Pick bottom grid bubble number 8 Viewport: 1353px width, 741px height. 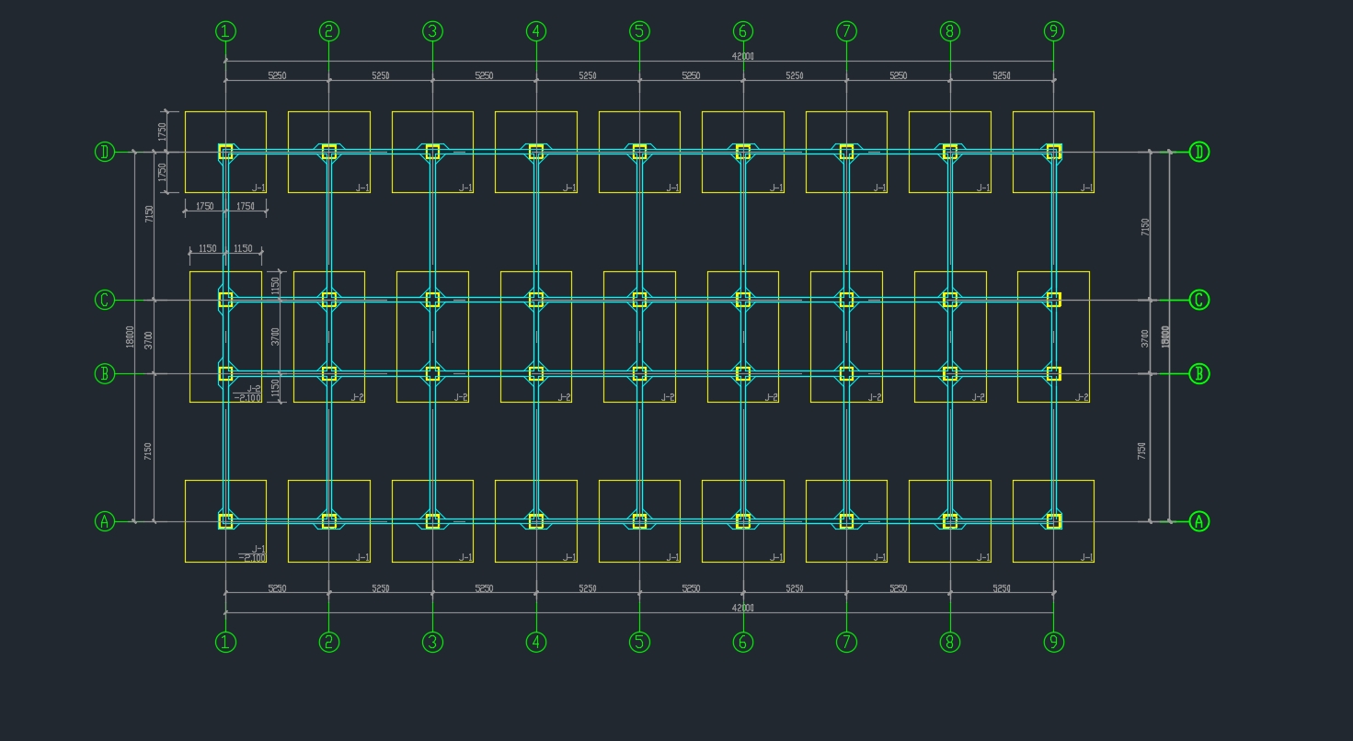(x=950, y=643)
